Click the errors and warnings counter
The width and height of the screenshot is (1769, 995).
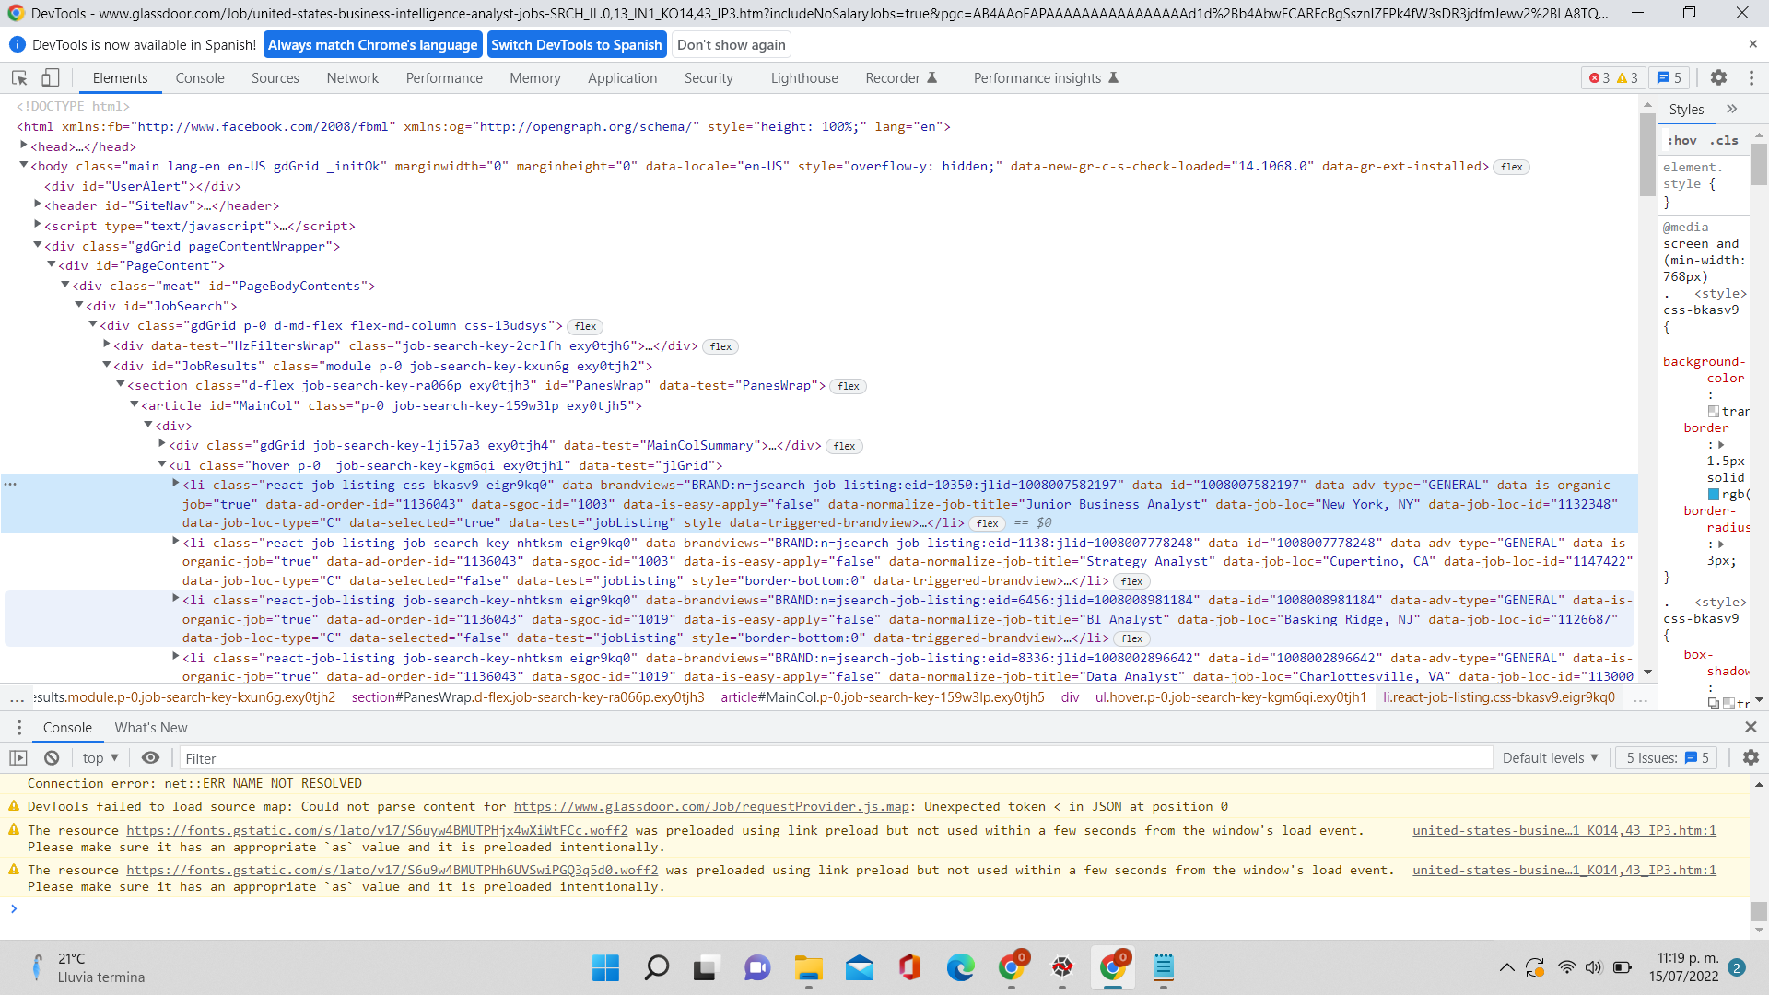(1613, 78)
